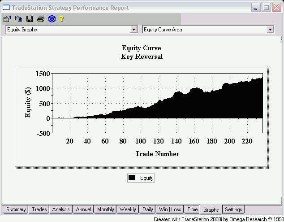Switch to the Summary tab
This screenshot has height=222, width=284.
coord(16,209)
